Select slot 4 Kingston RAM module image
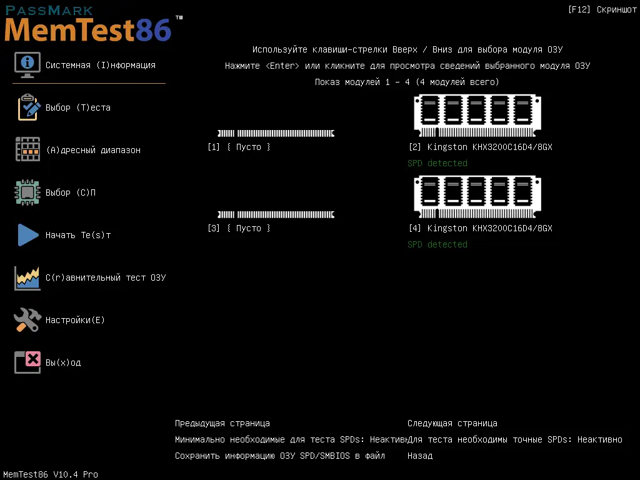The width and height of the screenshot is (640, 480). coord(477,197)
